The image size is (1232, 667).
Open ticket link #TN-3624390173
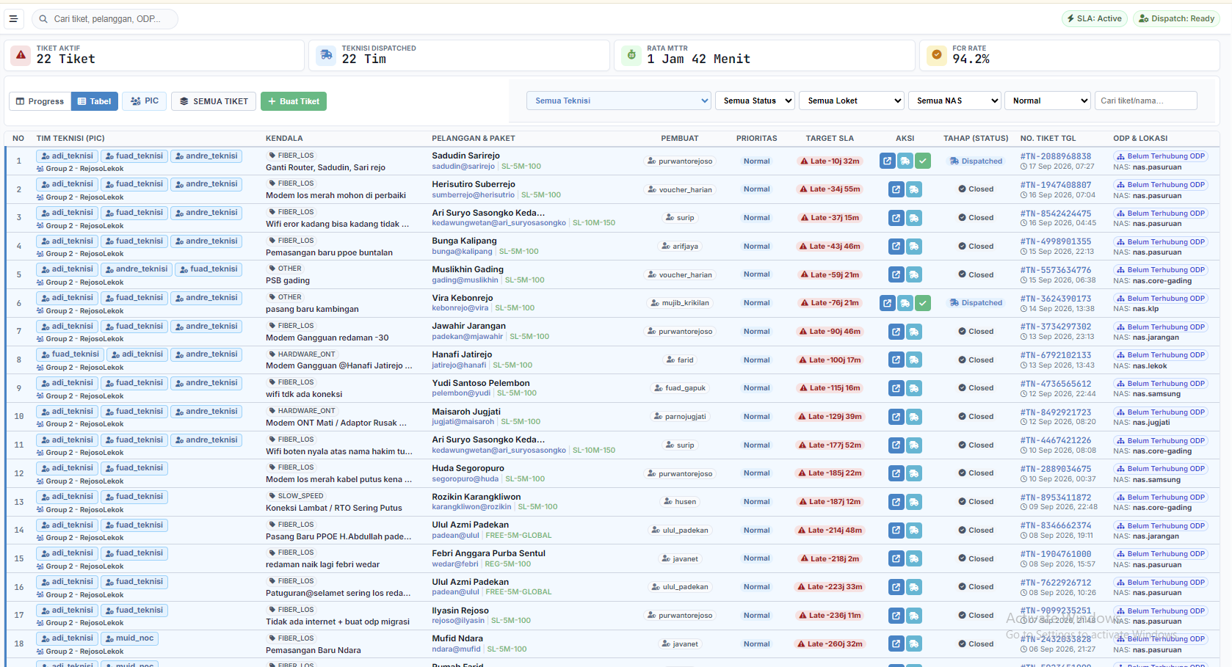pyautogui.click(x=1056, y=299)
